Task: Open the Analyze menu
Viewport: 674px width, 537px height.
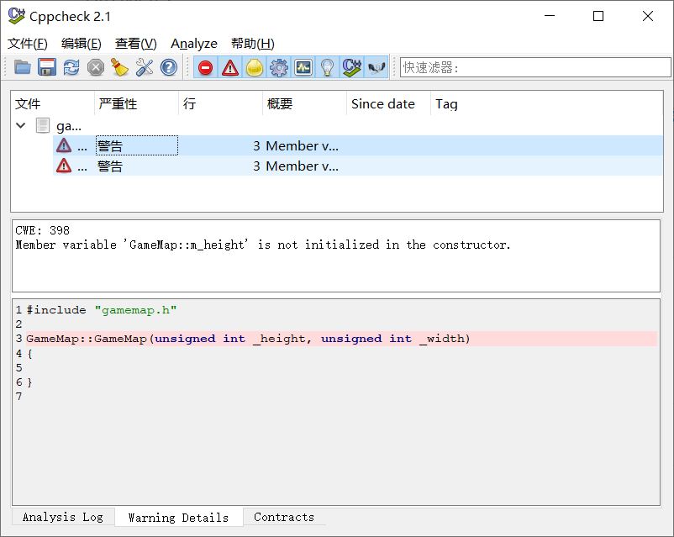Action: (x=194, y=44)
